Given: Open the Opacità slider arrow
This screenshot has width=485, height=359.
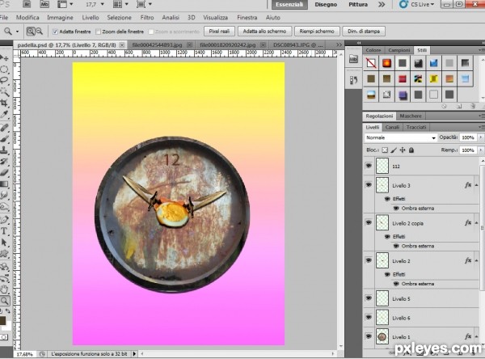Looking at the screenshot, I should click(481, 137).
